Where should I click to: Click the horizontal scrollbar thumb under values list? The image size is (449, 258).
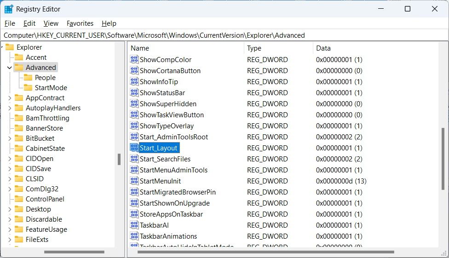(266, 252)
